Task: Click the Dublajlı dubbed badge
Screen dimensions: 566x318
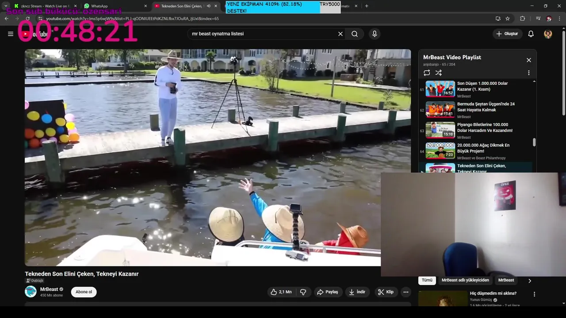Action: pyautogui.click(x=34, y=280)
